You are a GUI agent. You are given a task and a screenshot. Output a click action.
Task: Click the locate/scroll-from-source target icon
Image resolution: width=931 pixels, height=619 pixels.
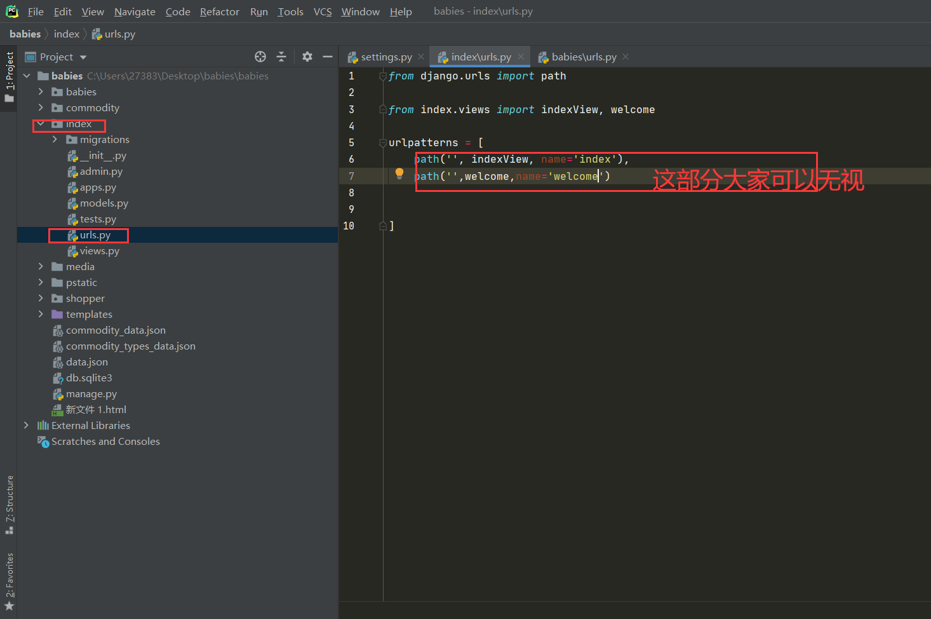260,57
